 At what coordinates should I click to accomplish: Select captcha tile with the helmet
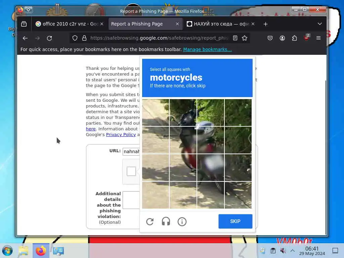pyautogui.click(x=211, y=140)
